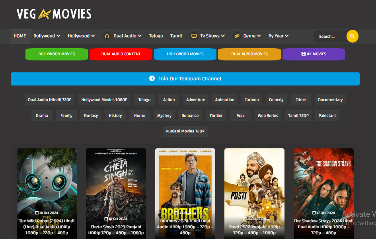
Task: Go to the HOME menu item
Action: pos(20,36)
